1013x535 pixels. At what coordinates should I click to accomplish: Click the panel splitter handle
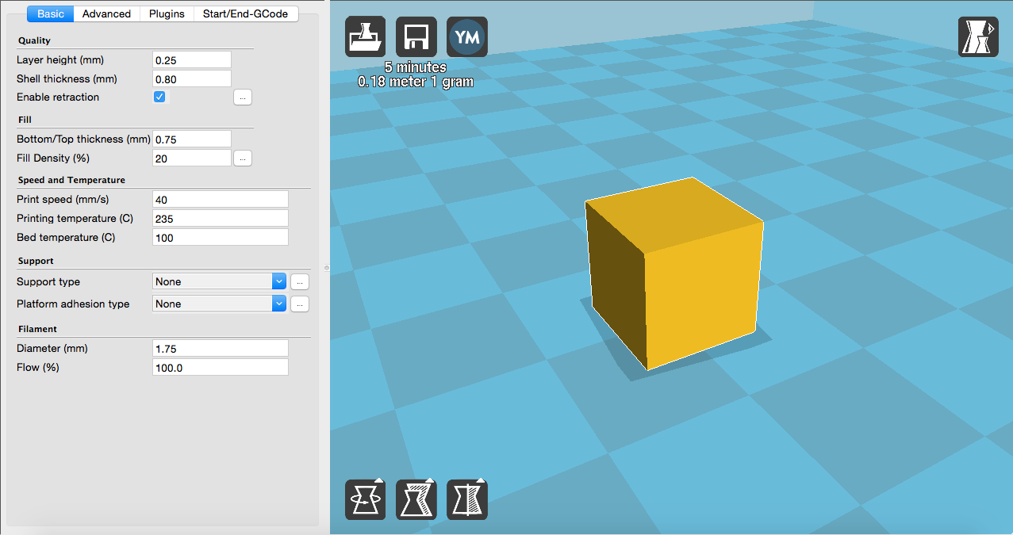[x=326, y=268]
